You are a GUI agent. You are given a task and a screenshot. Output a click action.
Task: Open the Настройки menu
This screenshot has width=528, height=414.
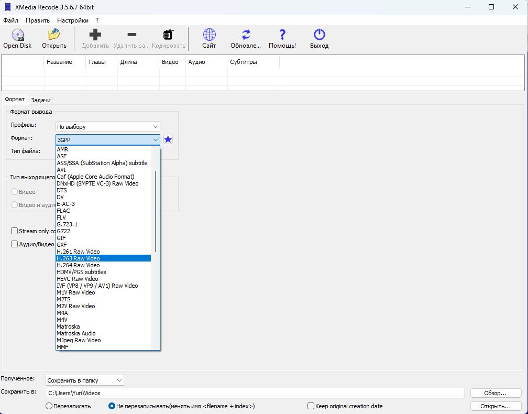coord(73,20)
